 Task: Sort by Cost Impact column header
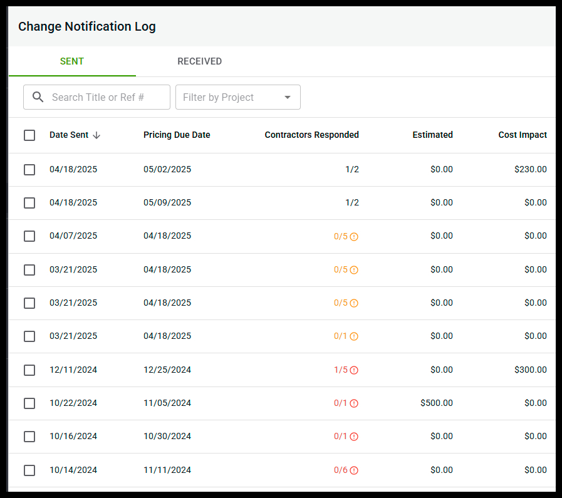coord(523,135)
